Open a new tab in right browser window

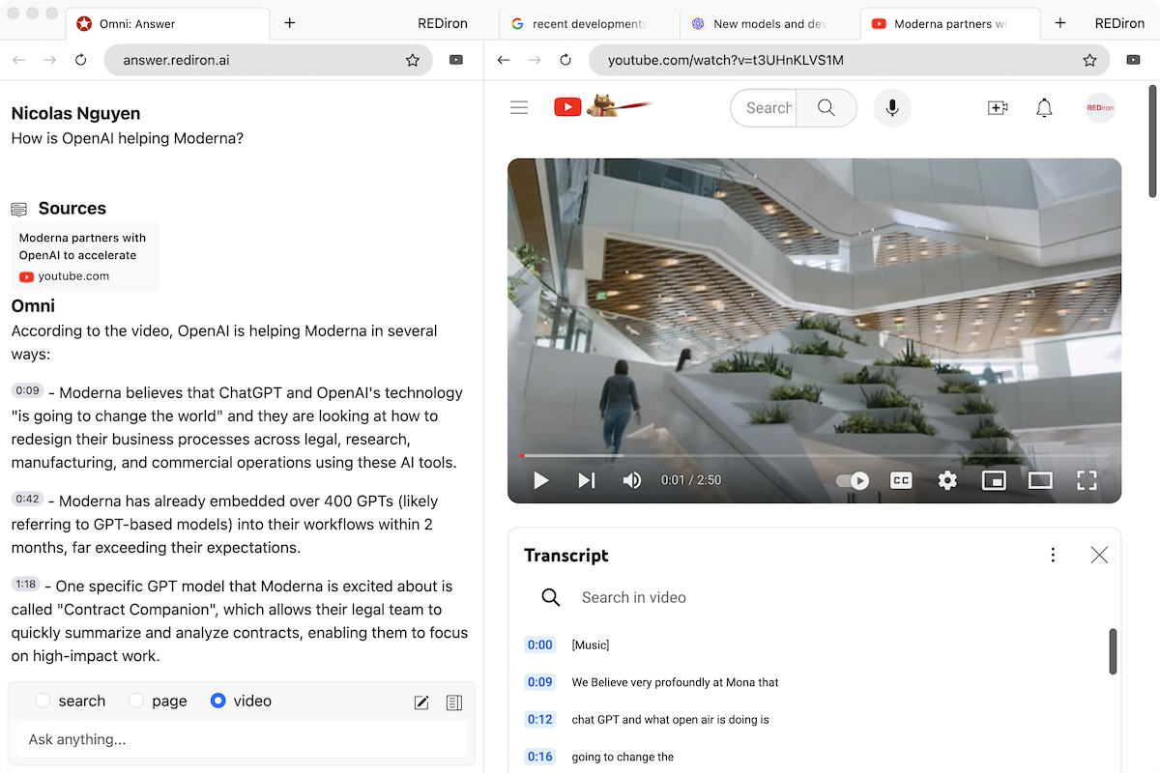click(x=1060, y=23)
